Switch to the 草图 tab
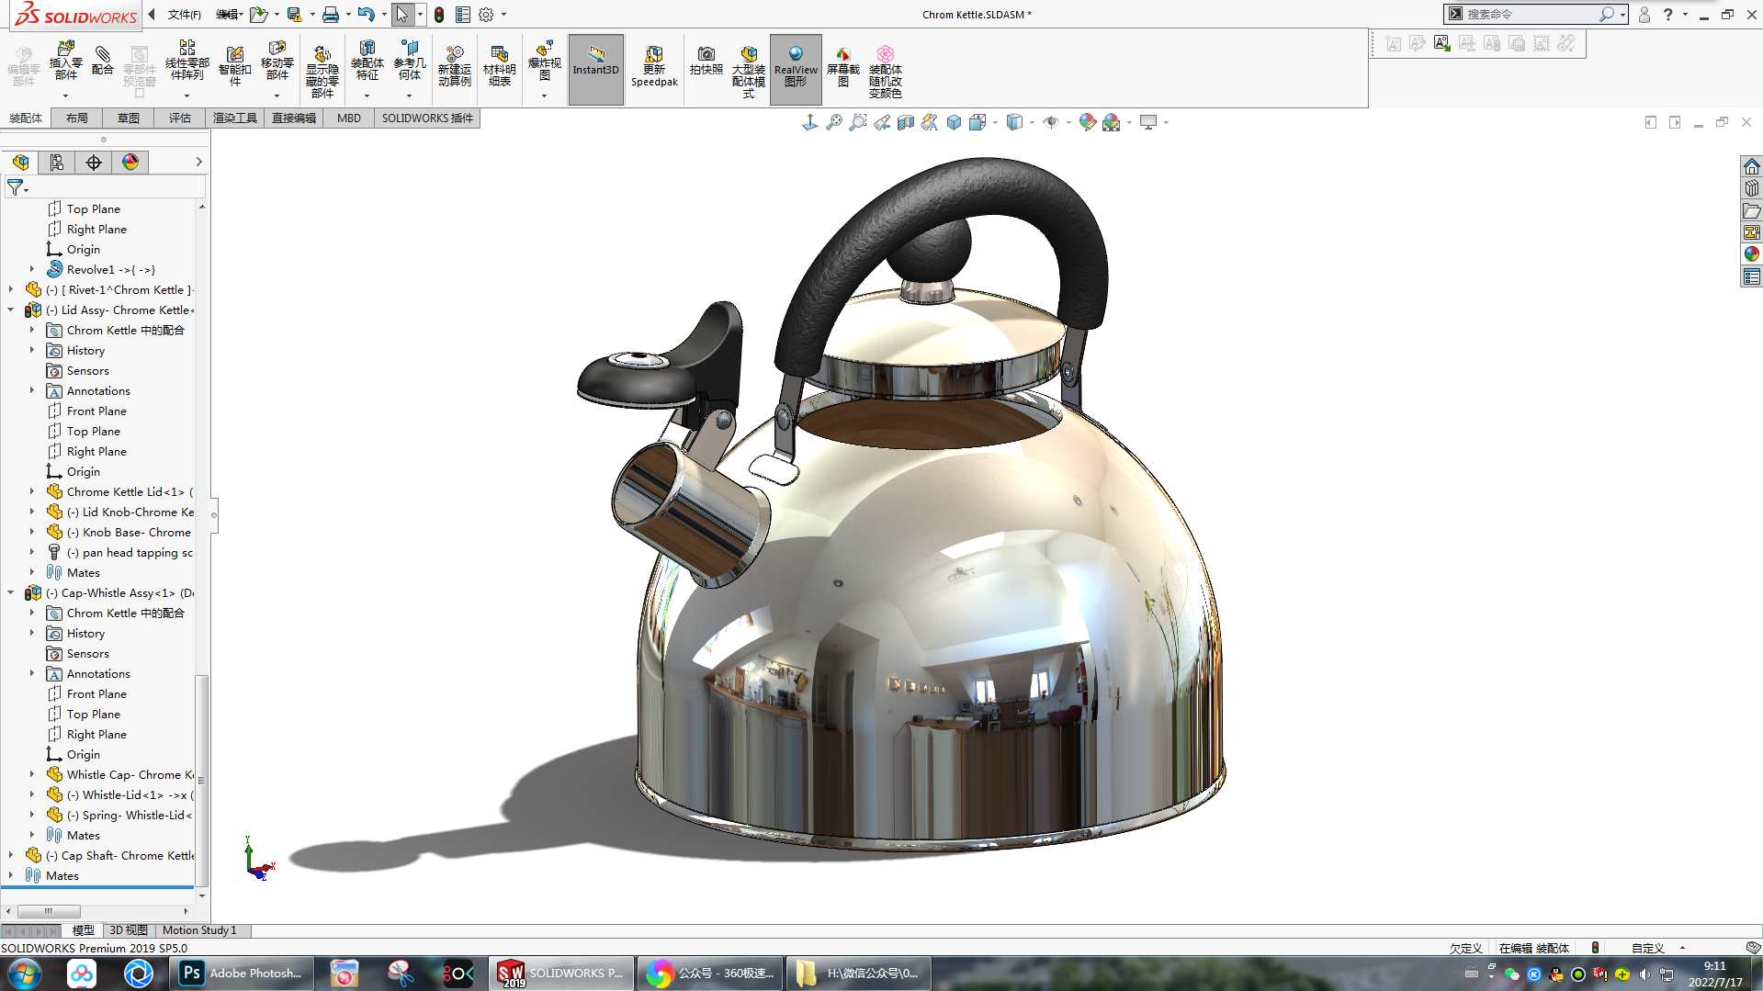The height and width of the screenshot is (991, 1763). (129, 118)
